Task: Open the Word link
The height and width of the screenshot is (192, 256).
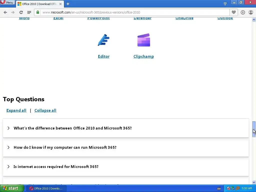Action: point(24,18)
